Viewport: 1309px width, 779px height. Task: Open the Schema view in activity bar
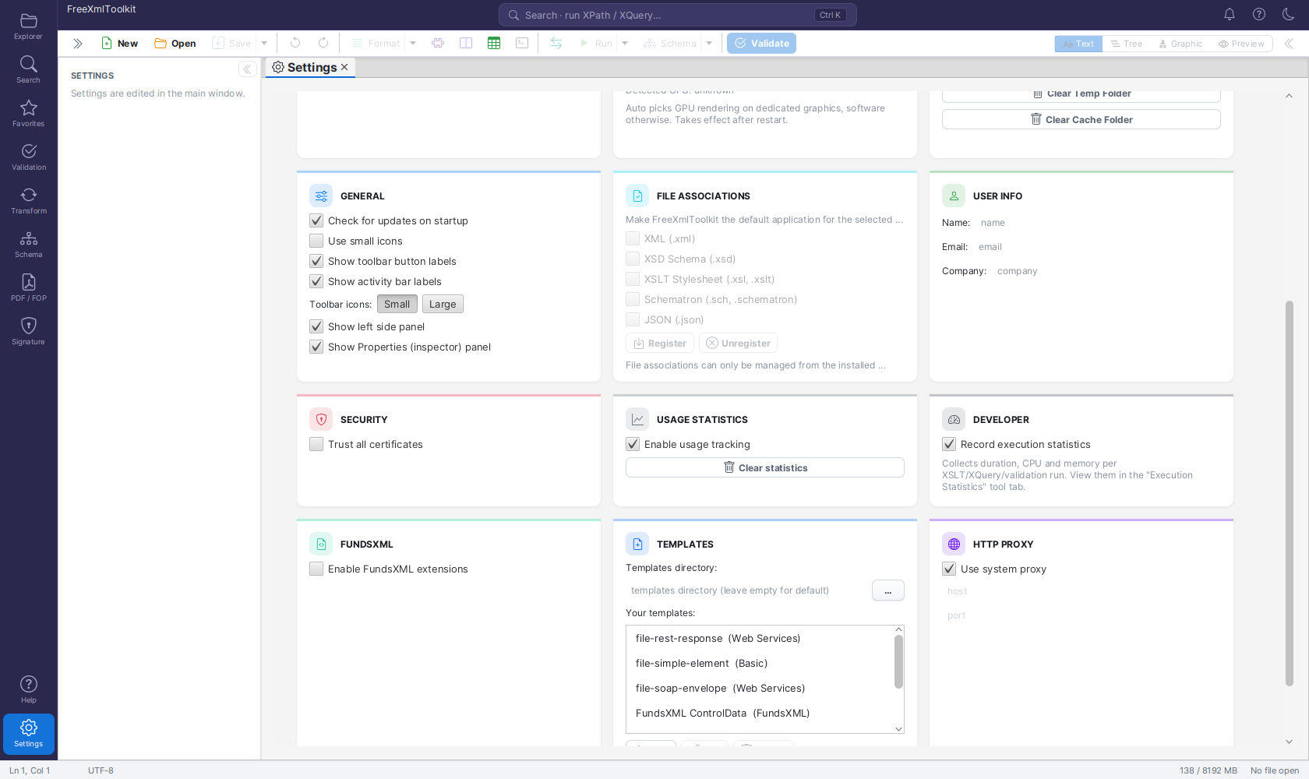coord(29,245)
